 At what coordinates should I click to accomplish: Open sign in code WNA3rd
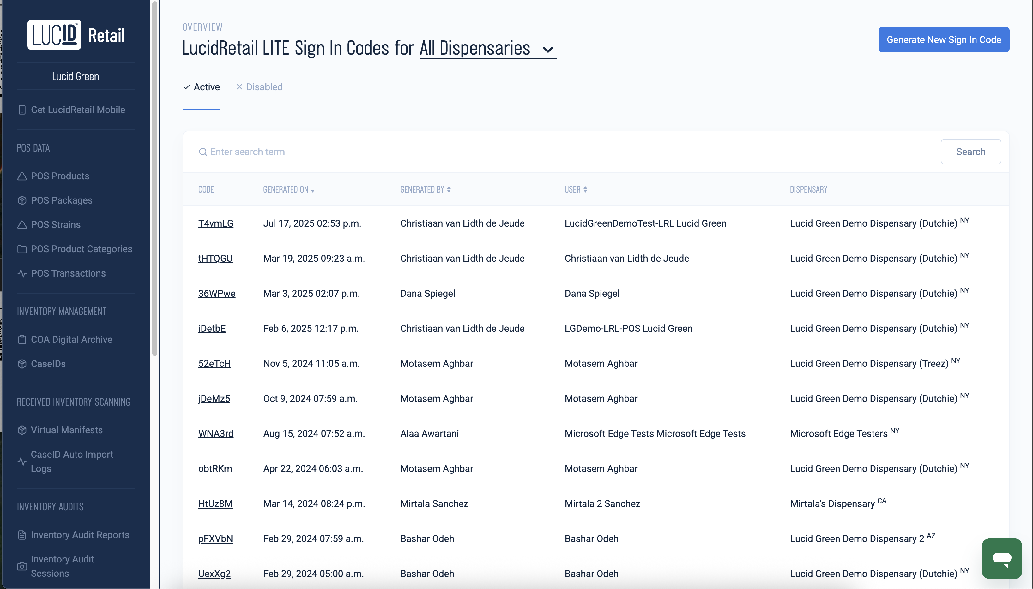point(216,434)
